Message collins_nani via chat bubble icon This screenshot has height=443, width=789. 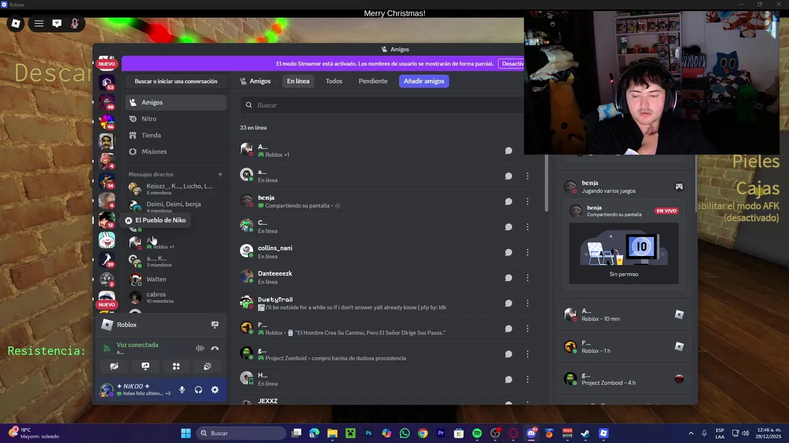coord(509,252)
